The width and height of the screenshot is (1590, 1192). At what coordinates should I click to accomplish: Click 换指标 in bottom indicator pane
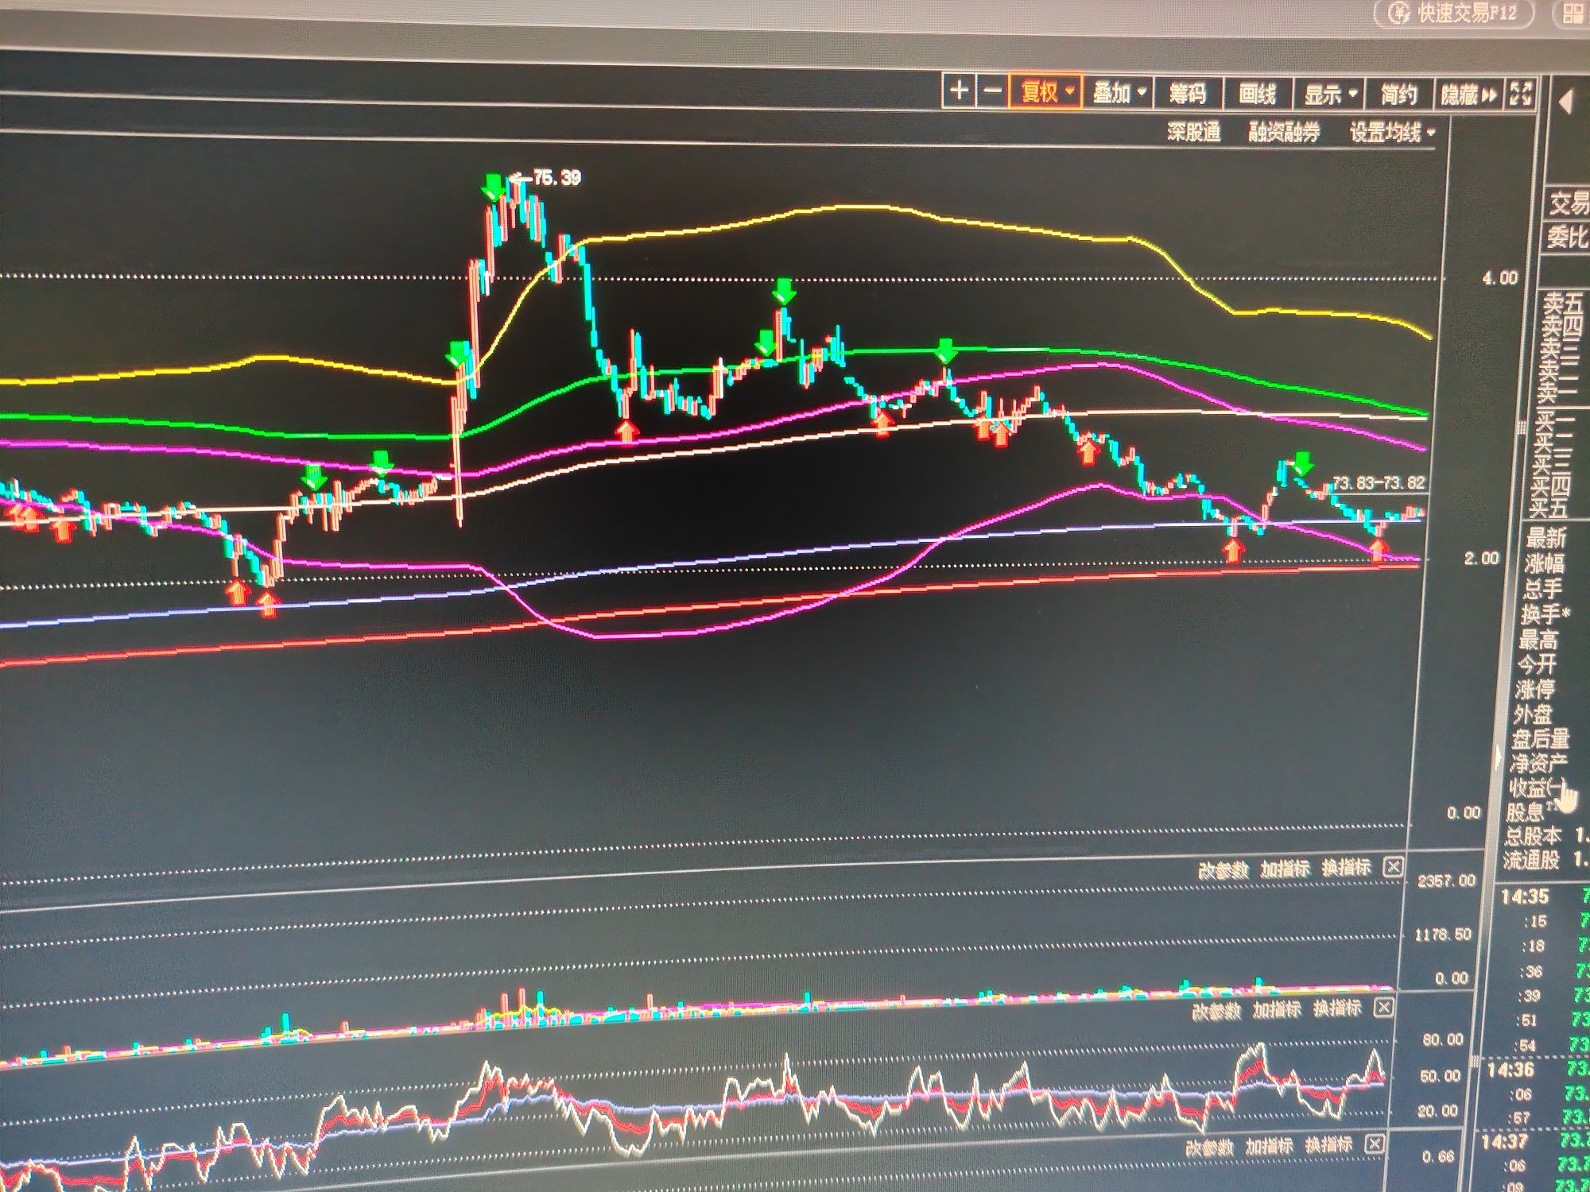pyautogui.click(x=1329, y=1145)
